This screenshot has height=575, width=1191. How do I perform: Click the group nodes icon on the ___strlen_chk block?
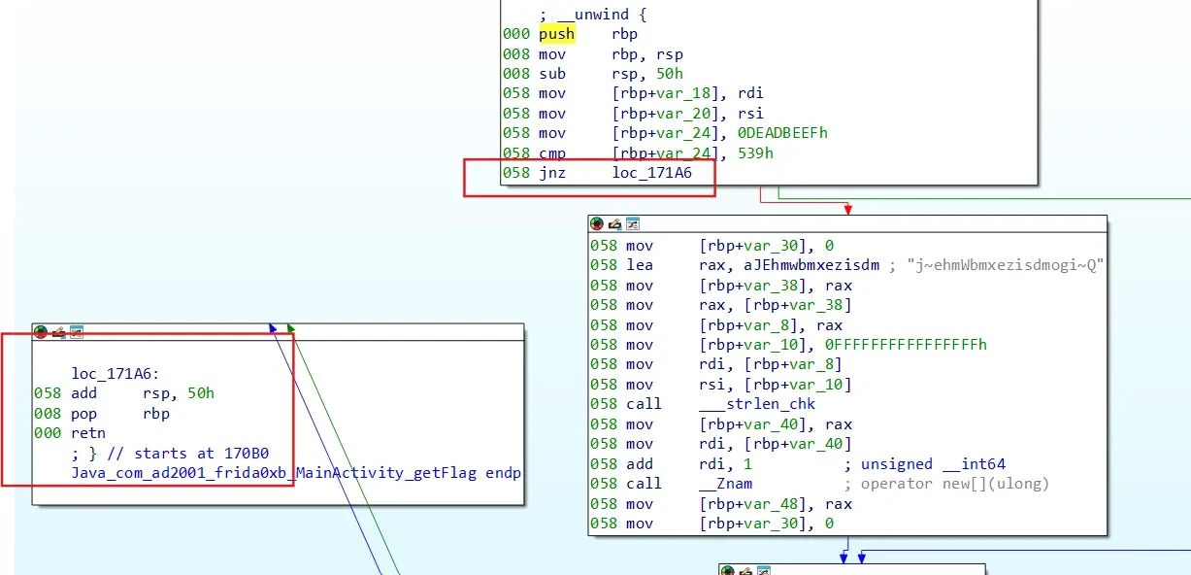(x=633, y=224)
